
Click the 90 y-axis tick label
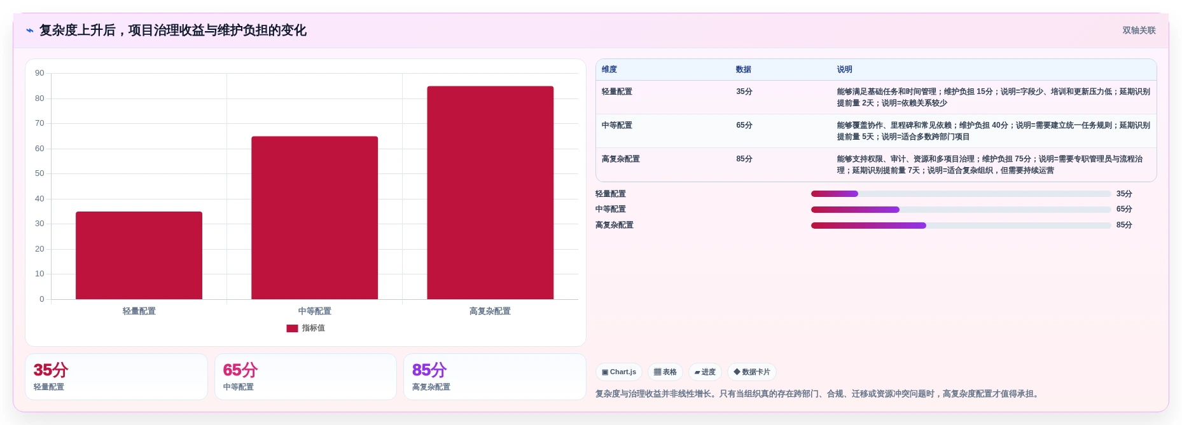(x=39, y=73)
